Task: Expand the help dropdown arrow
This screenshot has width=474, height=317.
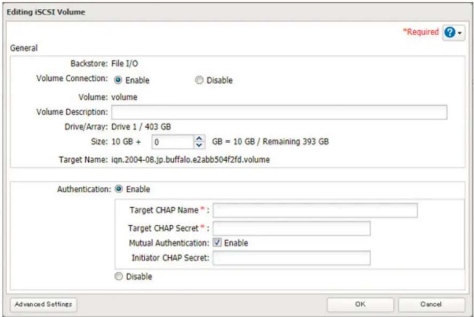Action: [460, 33]
